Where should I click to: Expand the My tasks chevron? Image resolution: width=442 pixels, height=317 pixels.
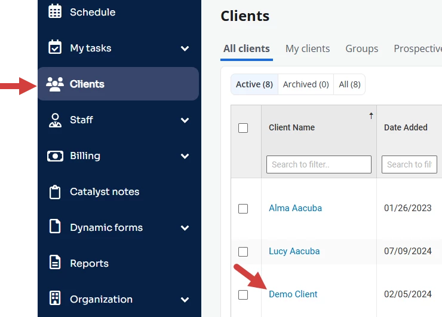click(x=185, y=48)
